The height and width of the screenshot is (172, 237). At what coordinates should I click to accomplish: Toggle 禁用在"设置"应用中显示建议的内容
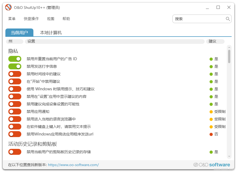15,96
